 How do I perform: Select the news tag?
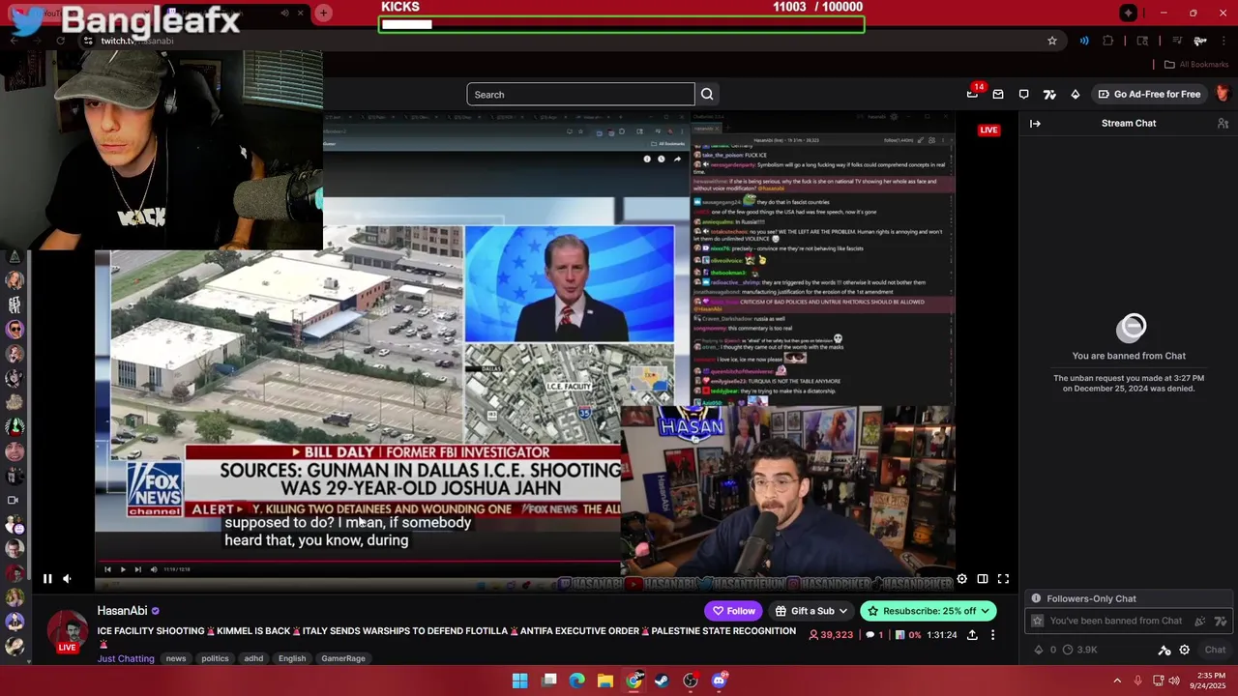pyautogui.click(x=176, y=658)
